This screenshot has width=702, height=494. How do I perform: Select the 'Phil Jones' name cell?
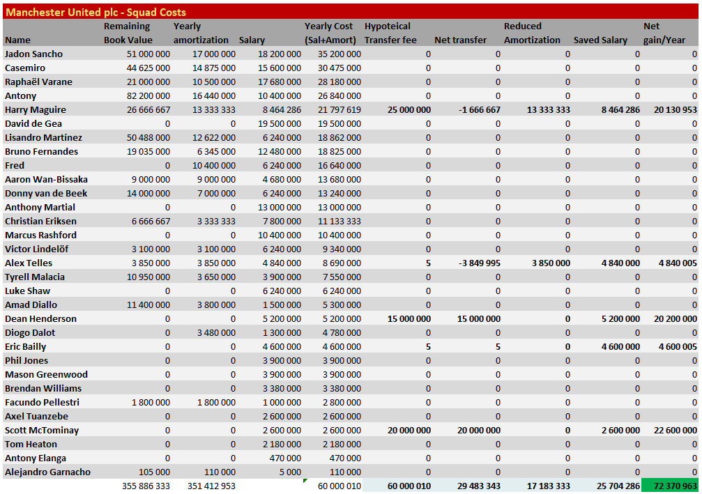(x=26, y=360)
